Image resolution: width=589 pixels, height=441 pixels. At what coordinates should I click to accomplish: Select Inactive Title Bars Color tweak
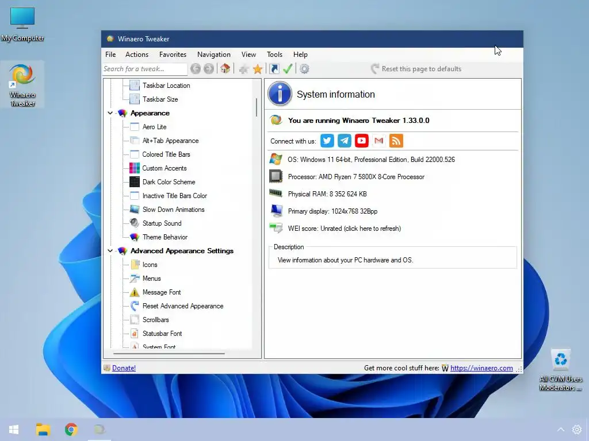pyautogui.click(x=175, y=196)
